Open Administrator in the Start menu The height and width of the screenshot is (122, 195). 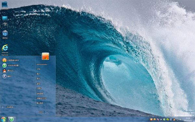pos(42,64)
